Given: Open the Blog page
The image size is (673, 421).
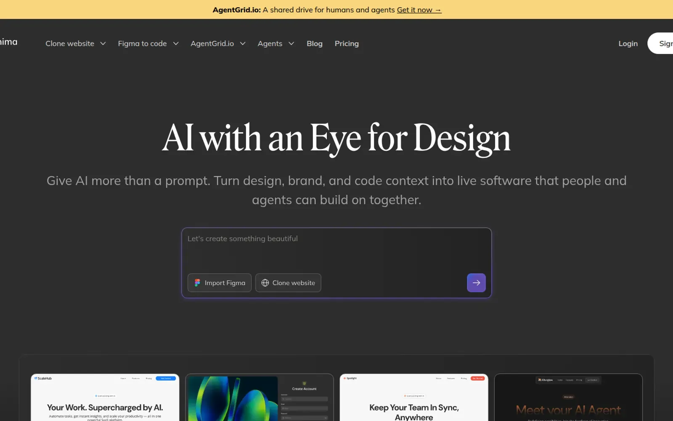Looking at the screenshot, I should tap(315, 43).
